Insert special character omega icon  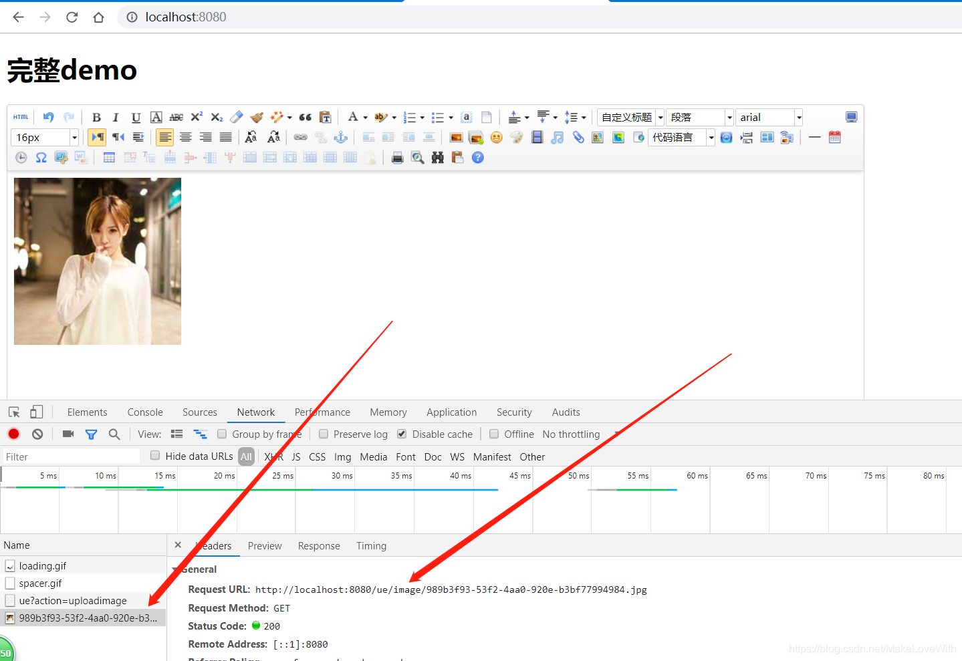(x=41, y=158)
